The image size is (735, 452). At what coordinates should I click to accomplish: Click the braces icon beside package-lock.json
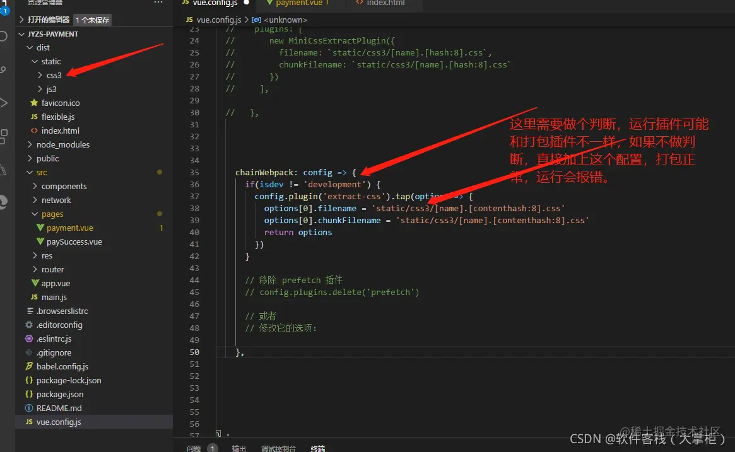[29, 380]
